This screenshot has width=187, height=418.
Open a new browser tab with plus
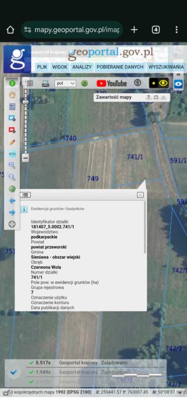coord(134,30)
